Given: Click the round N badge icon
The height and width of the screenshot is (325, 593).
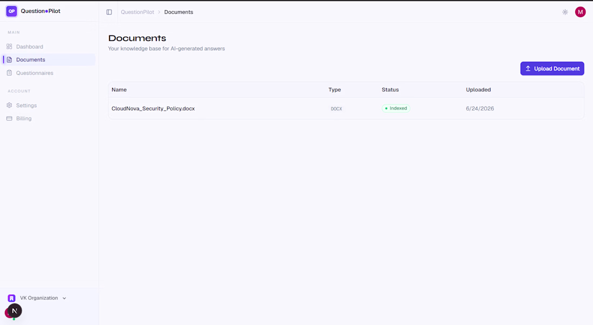Looking at the screenshot, I should click(15, 310).
